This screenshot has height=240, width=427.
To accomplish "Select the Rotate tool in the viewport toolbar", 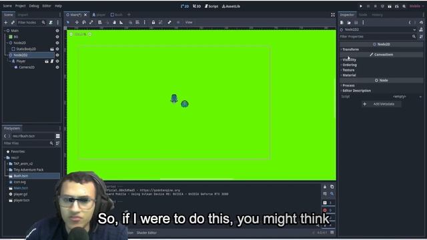I will point(84,22).
